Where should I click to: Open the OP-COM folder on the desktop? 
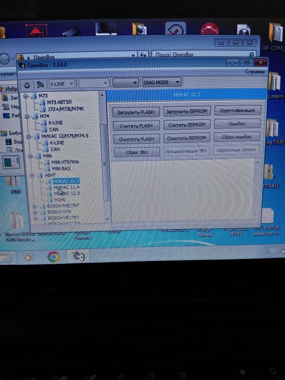coord(276,36)
